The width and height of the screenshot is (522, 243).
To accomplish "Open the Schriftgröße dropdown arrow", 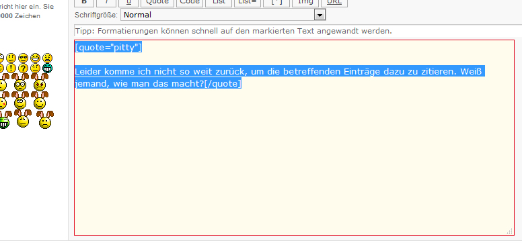I will point(320,15).
